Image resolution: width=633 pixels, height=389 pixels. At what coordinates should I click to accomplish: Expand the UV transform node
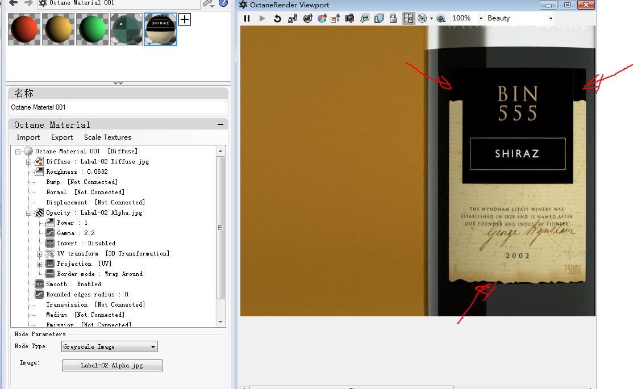click(40, 254)
